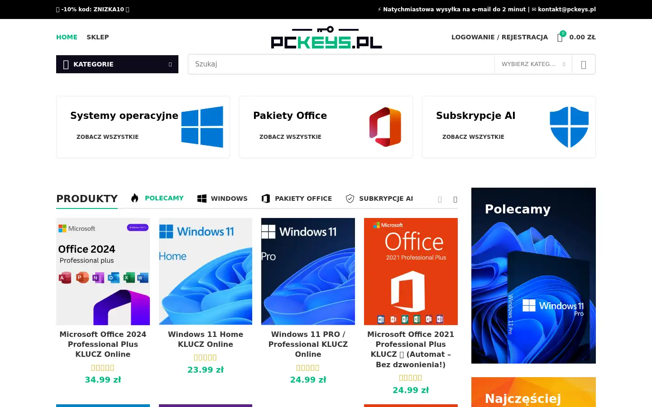The image size is (652, 407).
Task: Click the Office 2024 product image
Action: 103,271
